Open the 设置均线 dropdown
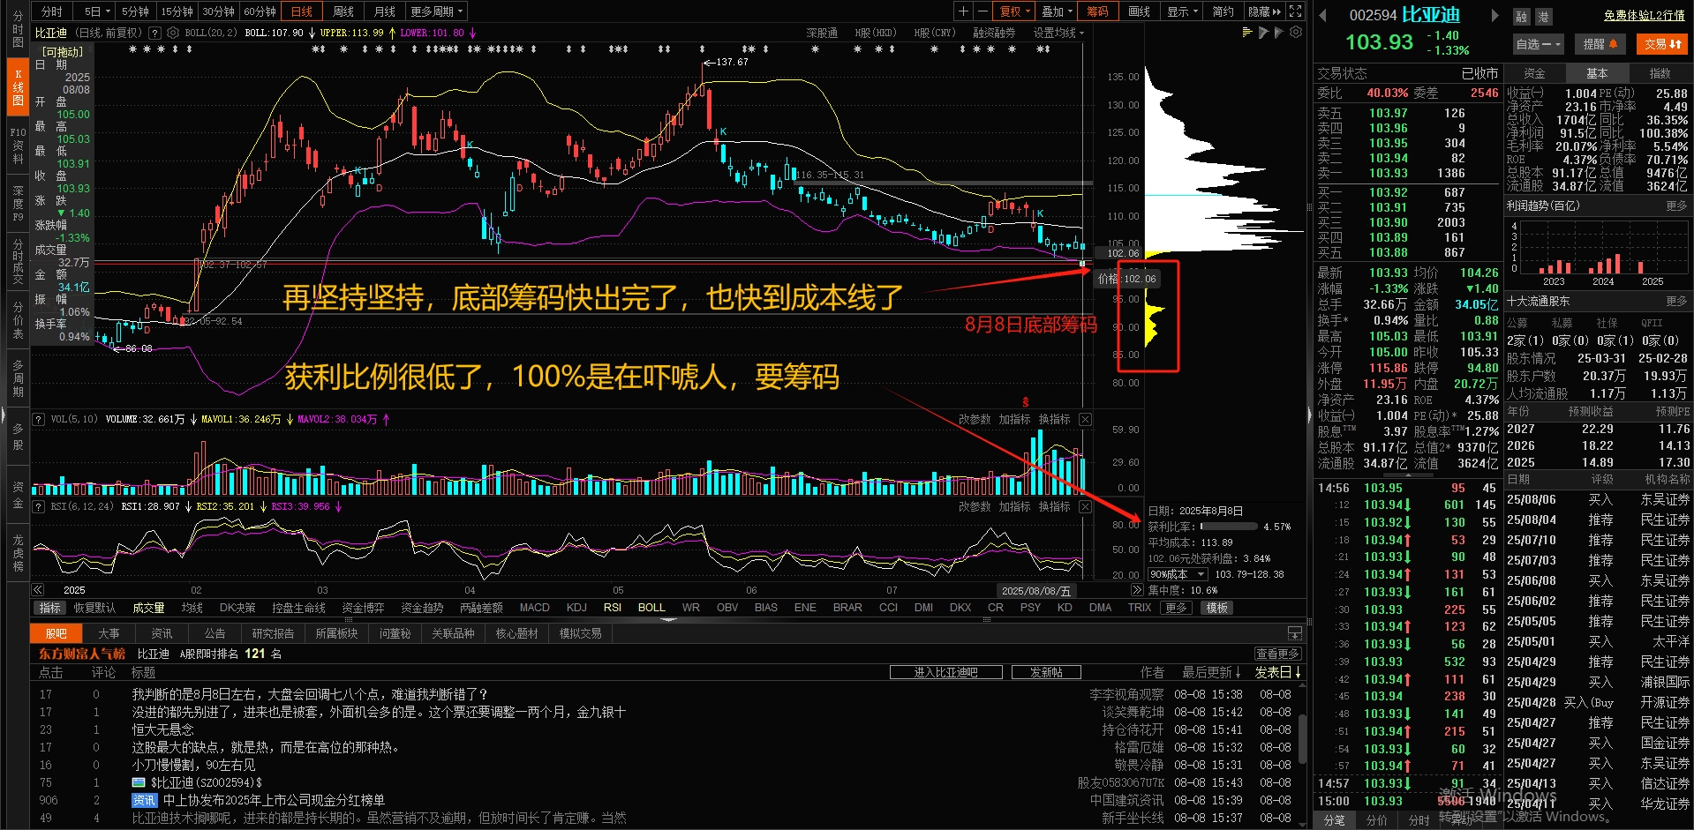This screenshot has height=830, width=1694. point(1058,33)
